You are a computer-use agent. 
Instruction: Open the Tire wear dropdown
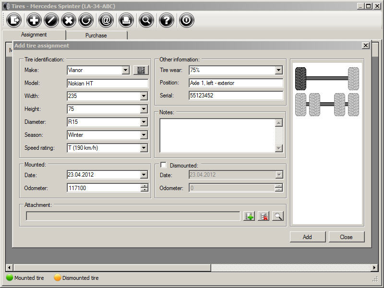[279, 70]
